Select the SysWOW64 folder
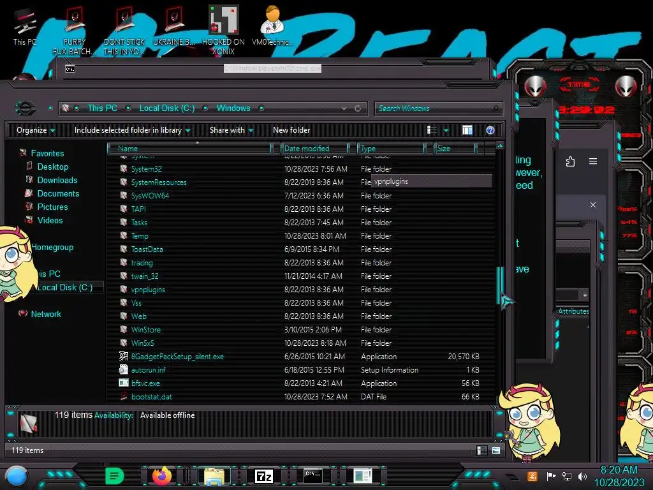Image resolution: width=653 pixels, height=490 pixels. pos(150,195)
